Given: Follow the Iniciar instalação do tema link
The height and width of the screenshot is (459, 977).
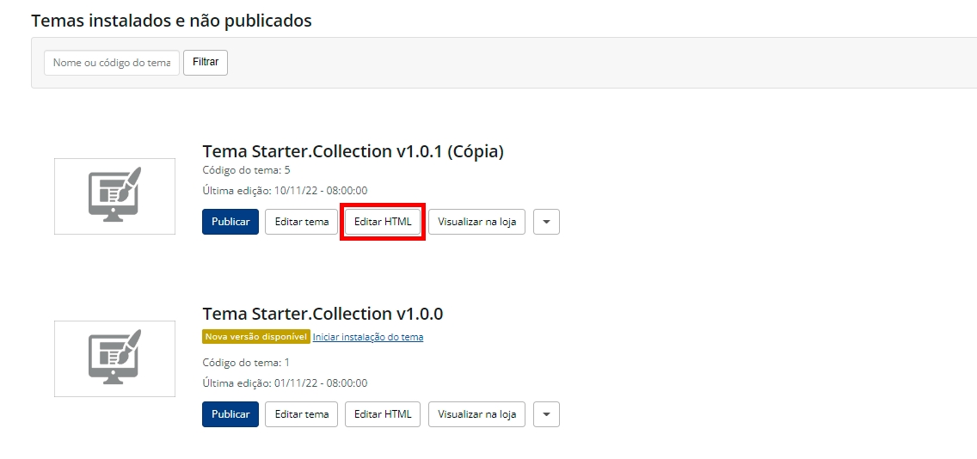Looking at the screenshot, I should point(368,337).
